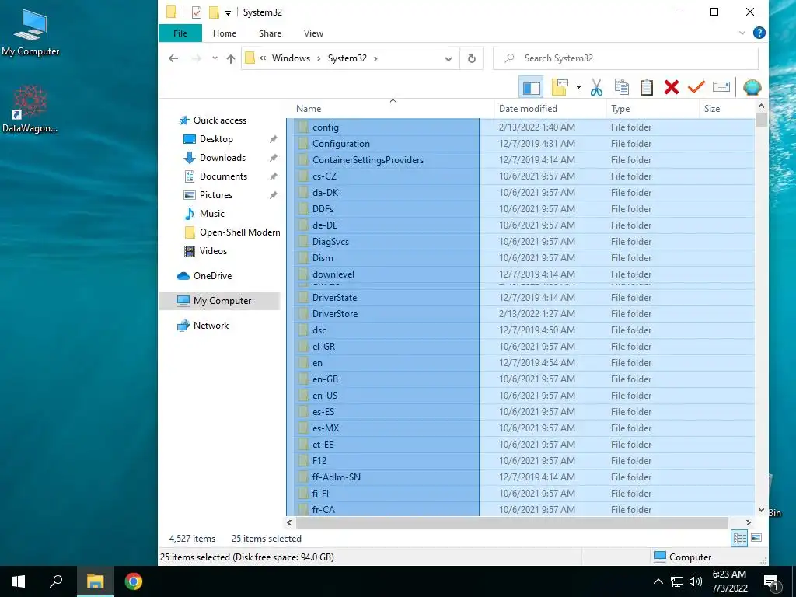The width and height of the screenshot is (796, 597).
Task: Select Network in the navigation pane
Action: [211, 326]
